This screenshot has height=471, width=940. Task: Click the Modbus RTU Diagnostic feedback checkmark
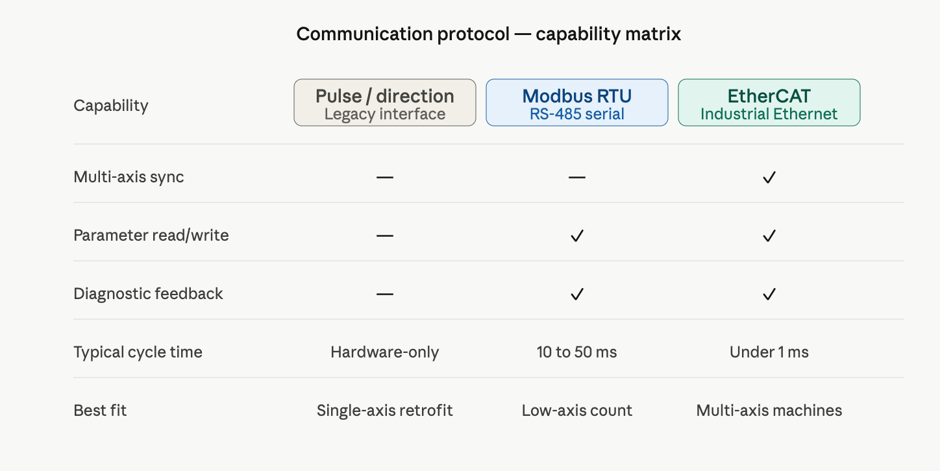click(x=577, y=294)
